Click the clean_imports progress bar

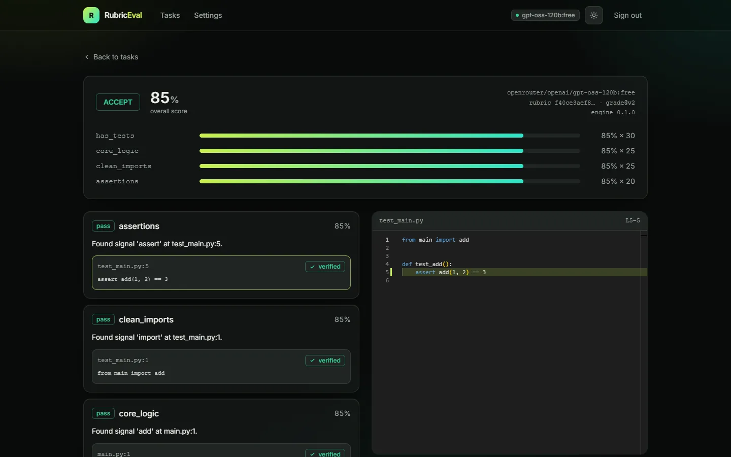[x=389, y=166]
